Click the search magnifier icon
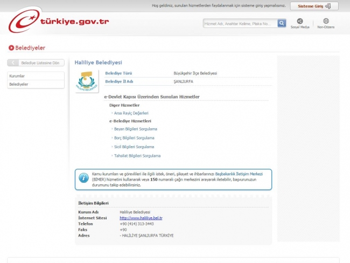The image size is (350, 263). [282, 23]
